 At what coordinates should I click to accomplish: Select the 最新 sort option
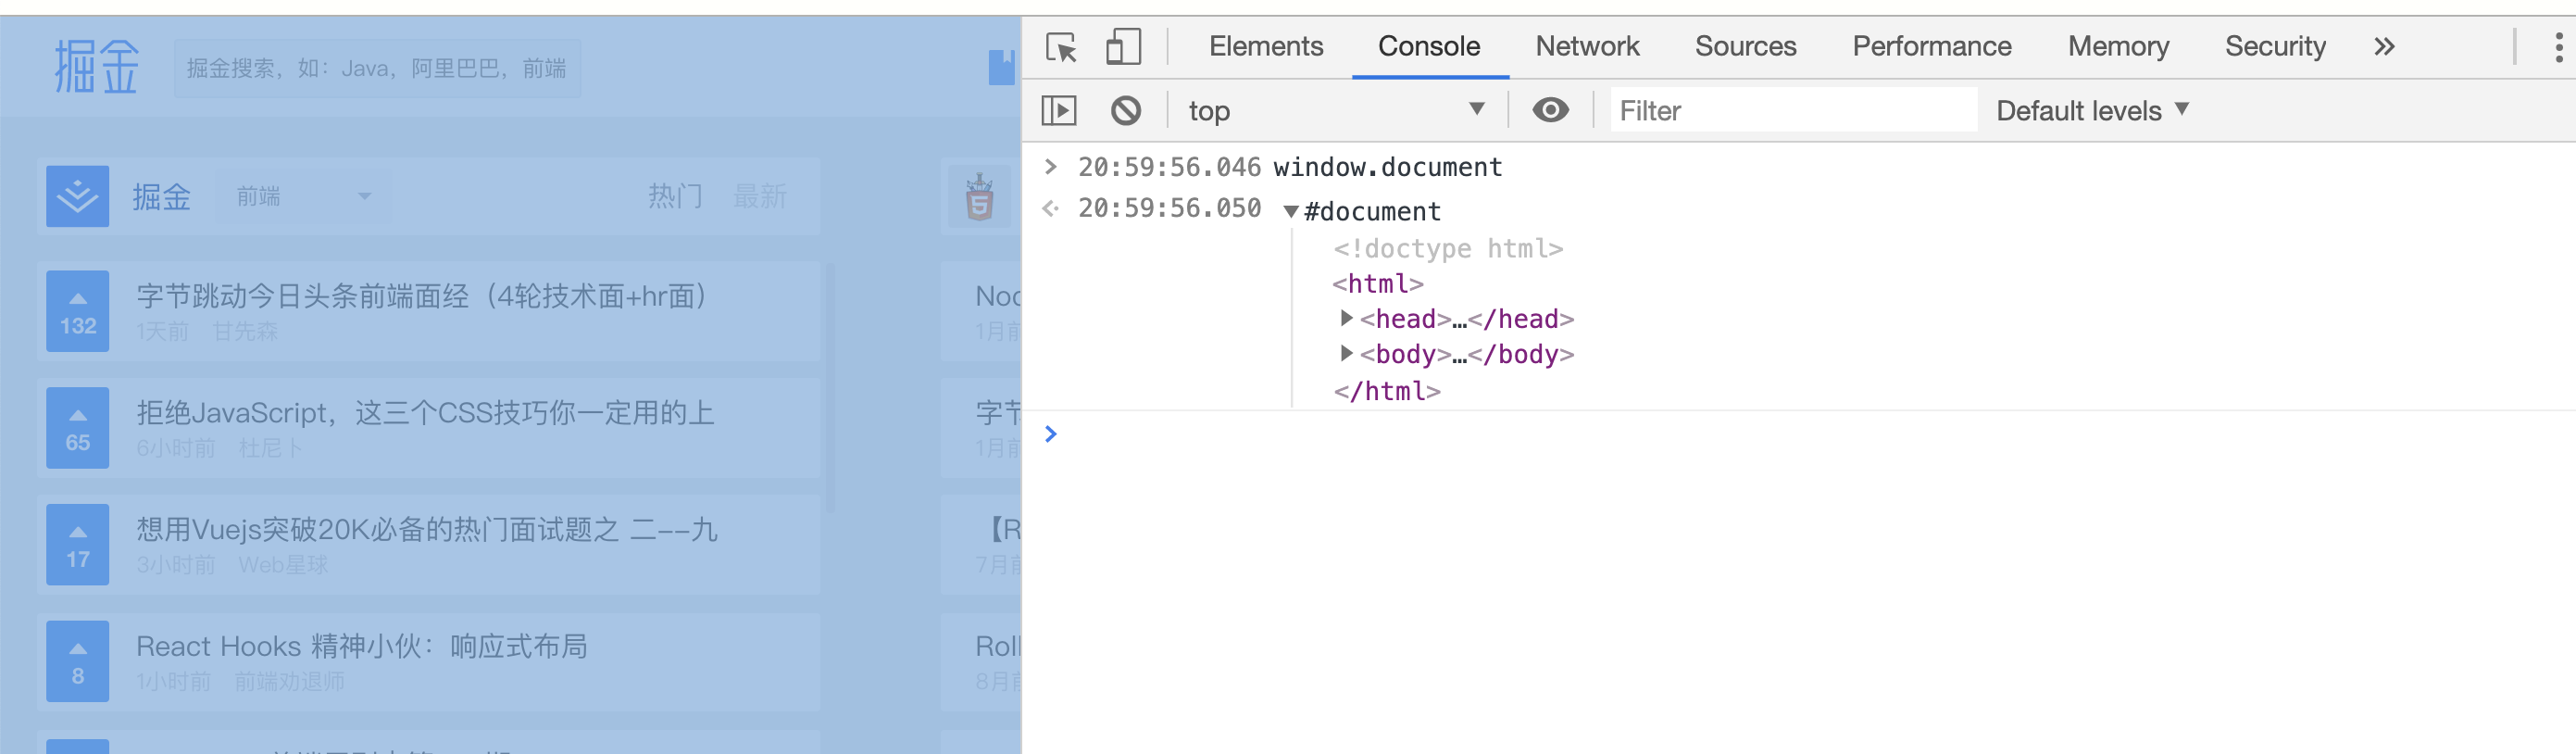(759, 196)
